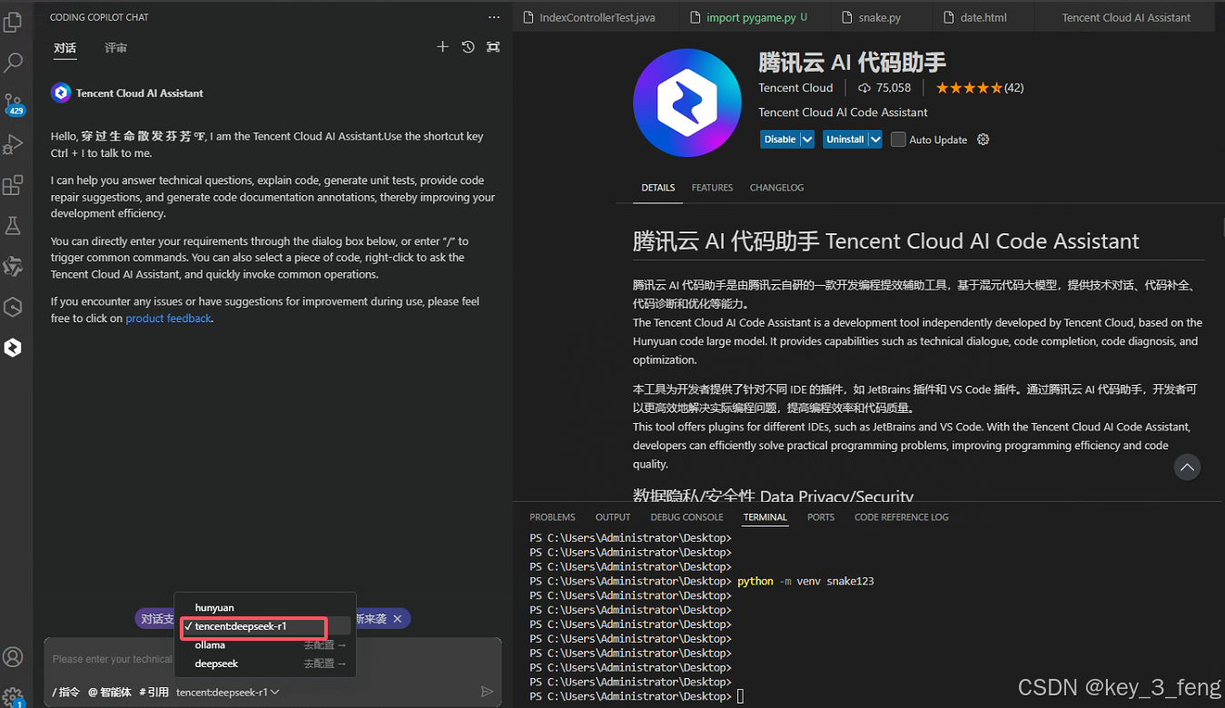
Task: Open the Run and Debug view
Action: click(x=13, y=144)
